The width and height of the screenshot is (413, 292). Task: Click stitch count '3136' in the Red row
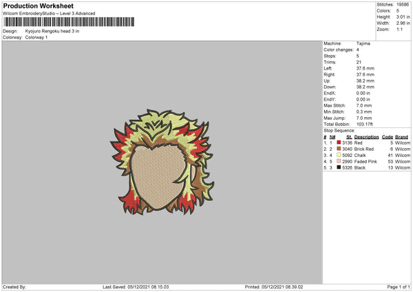pyautogui.click(x=347, y=143)
